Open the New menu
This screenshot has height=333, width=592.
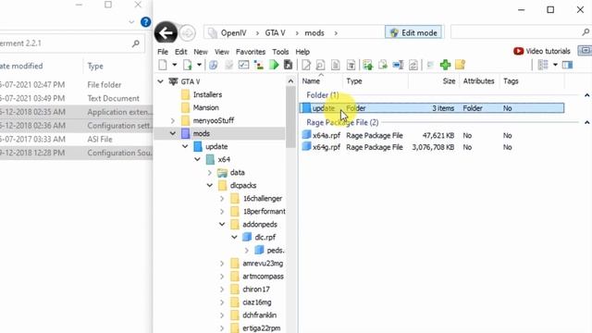[201, 52]
